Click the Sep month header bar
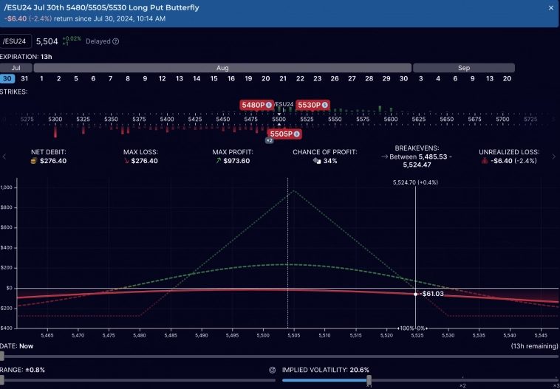Viewport: 560px width, 389px height. 463,68
